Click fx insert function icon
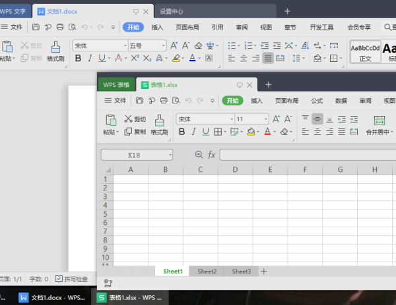 (x=211, y=155)
